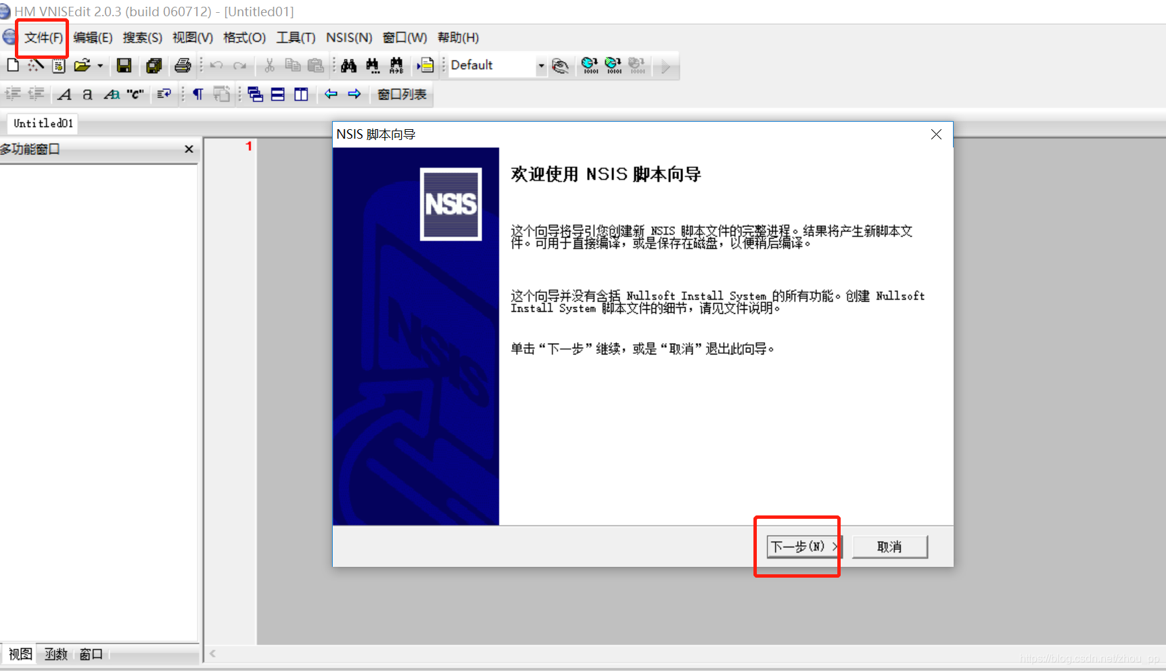Open the replace A-to-B binoculars icon
Viewport: 1166px width, 671px height.
coord(396,65)
